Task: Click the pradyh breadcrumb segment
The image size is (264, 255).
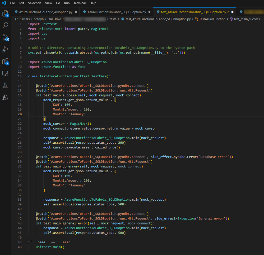Action: click(39, 19)
